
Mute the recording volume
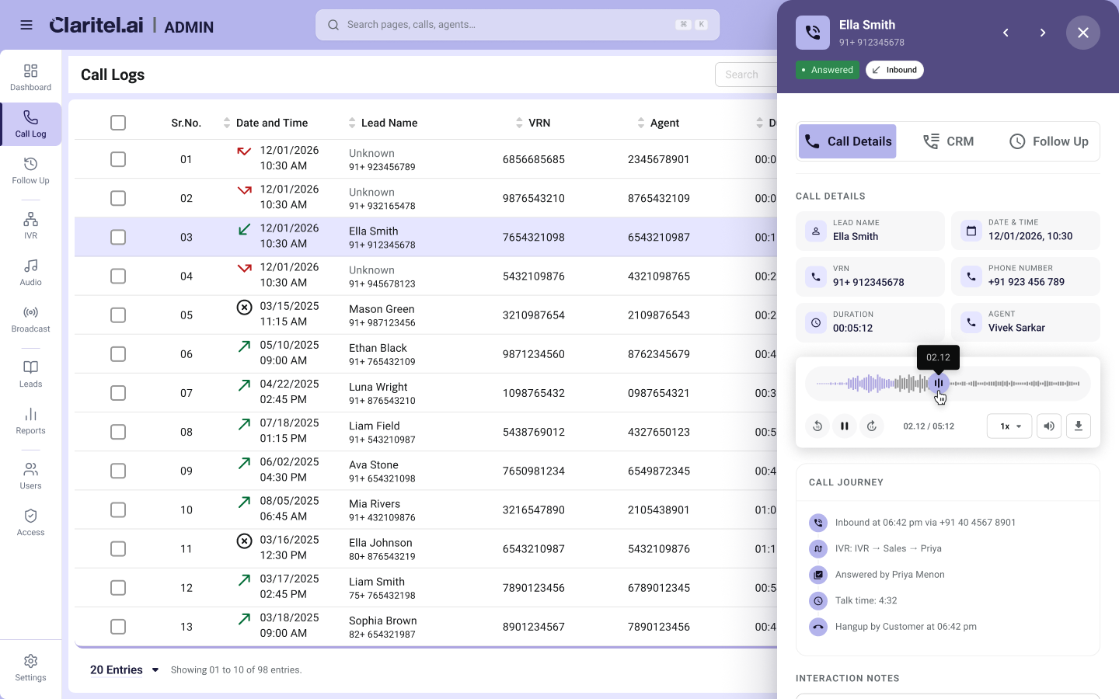click(1049, 426)
